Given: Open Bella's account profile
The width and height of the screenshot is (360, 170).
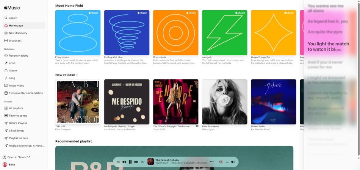Looking at the screenshot, I should (9, 164).
